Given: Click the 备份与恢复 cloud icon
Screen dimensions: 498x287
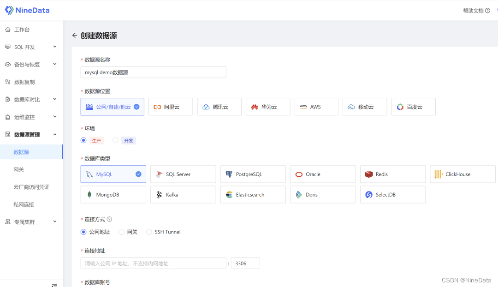Looking at the screenshot, I should [x=8, y=65].
